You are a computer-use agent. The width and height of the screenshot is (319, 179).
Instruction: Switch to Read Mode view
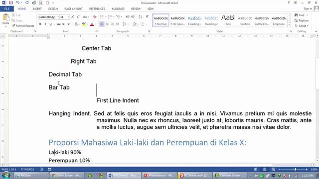point(255,169)
